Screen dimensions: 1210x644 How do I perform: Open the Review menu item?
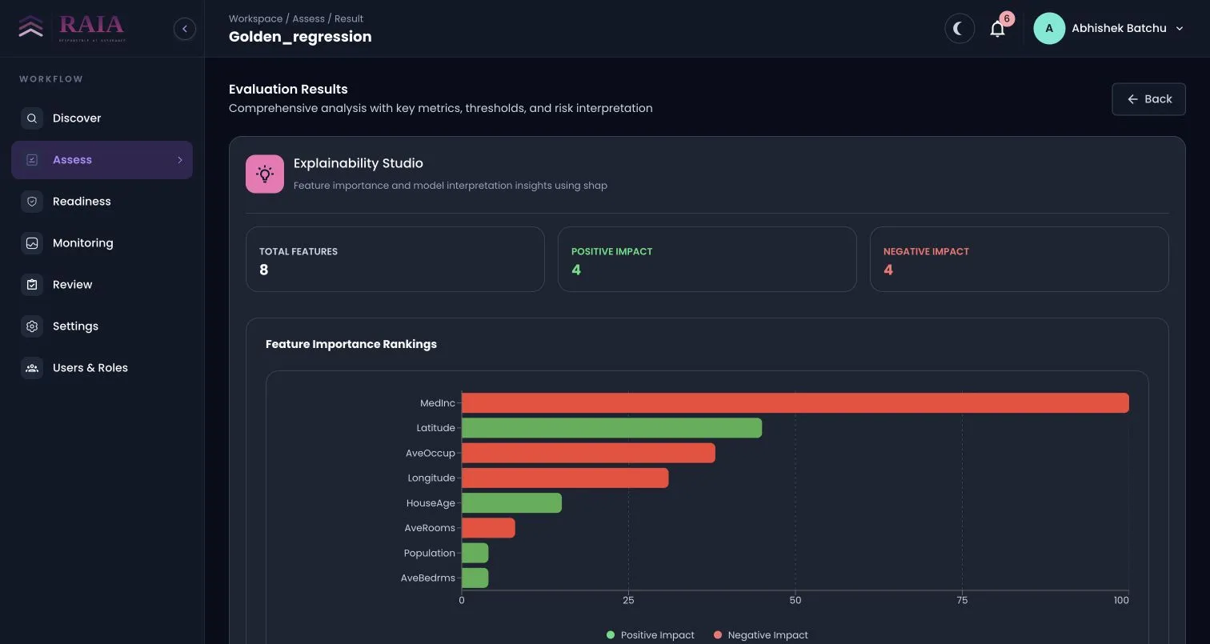102,285
